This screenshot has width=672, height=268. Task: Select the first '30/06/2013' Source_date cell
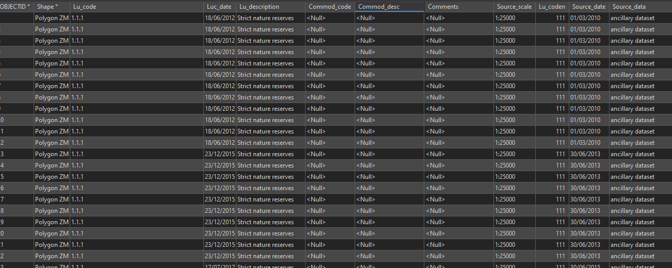[x=589, y=154]
